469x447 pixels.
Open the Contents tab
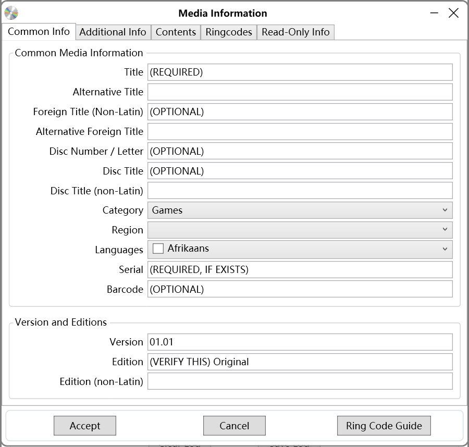[176, 32]
